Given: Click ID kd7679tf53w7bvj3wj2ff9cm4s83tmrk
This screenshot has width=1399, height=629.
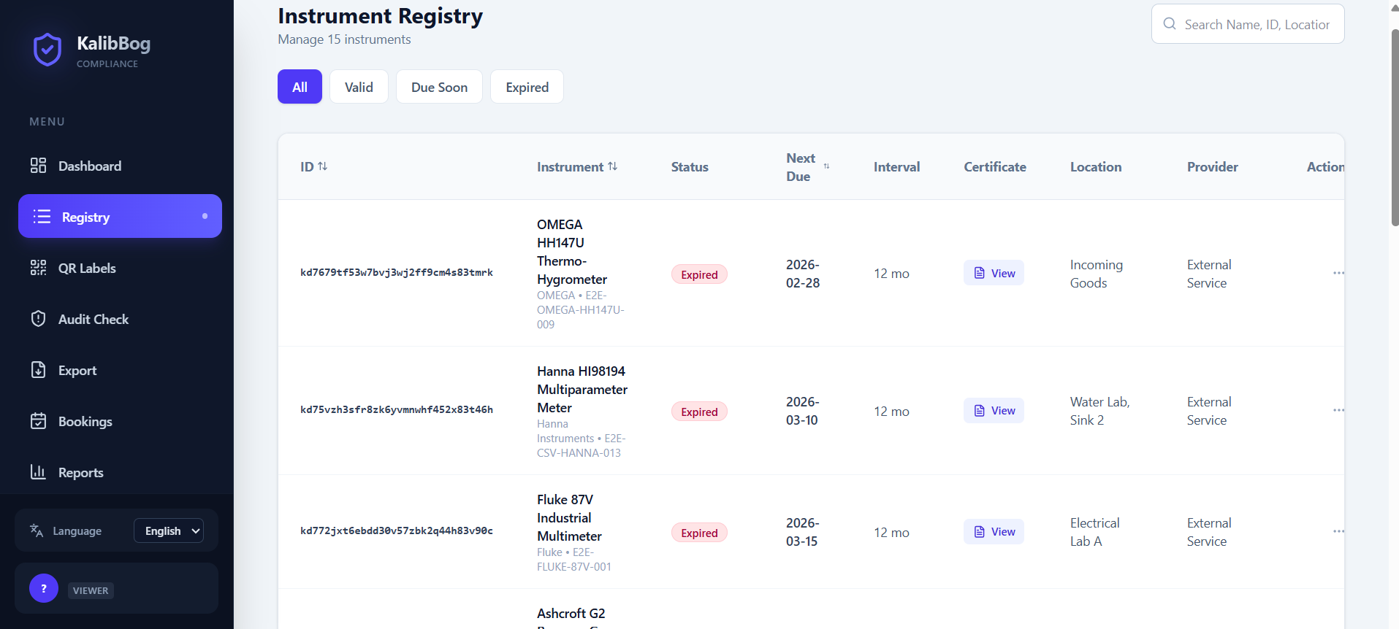Looking at the screenshot, I should [397, 273].
